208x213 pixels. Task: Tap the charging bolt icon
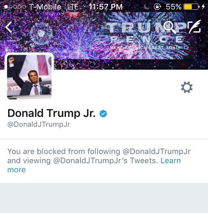click(203, 7)
